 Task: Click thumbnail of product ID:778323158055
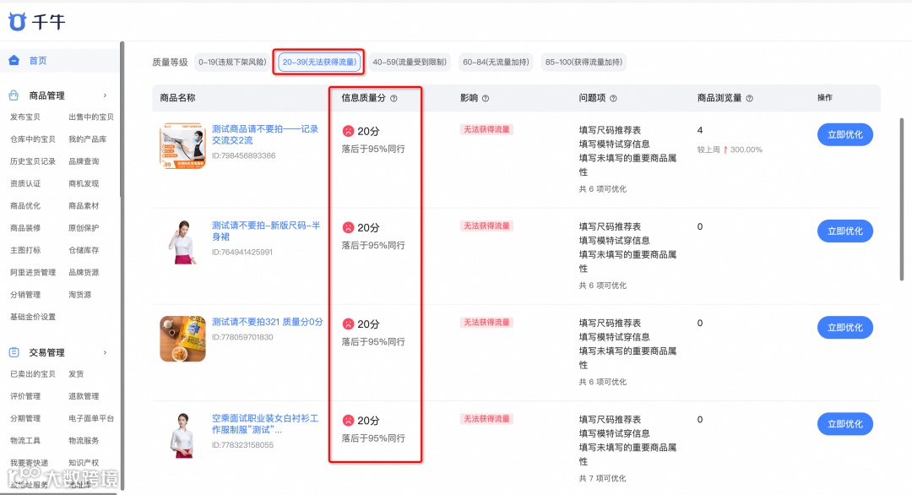tap(182, 435)
